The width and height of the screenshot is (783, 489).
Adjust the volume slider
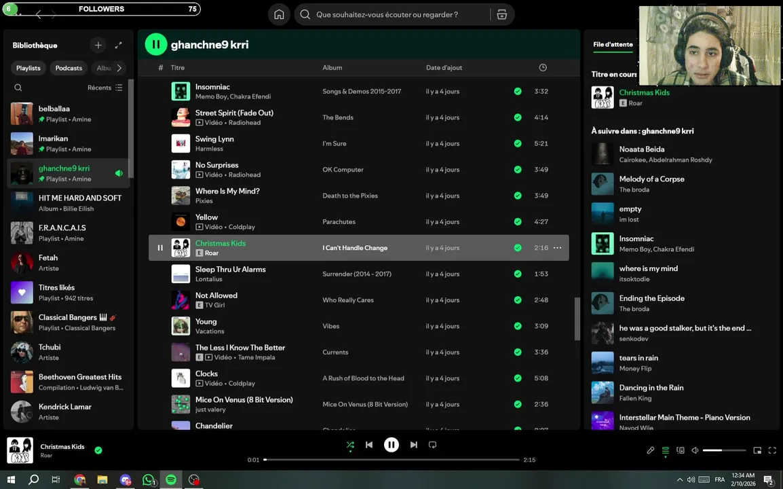point(724,450)
